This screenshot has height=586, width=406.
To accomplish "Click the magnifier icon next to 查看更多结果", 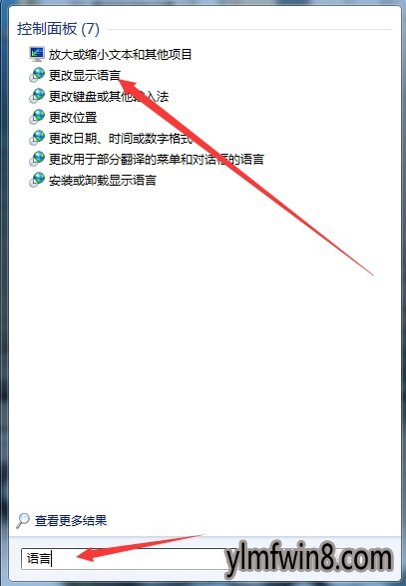I will tap(23, 520).
